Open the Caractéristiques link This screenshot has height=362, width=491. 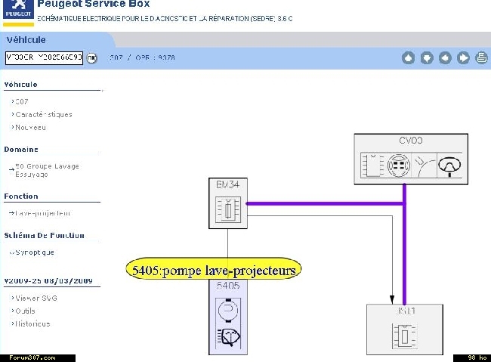(44, 115)
